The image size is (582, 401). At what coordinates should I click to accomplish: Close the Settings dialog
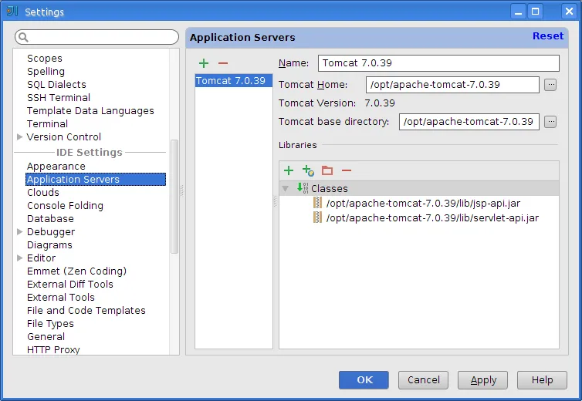569,12
